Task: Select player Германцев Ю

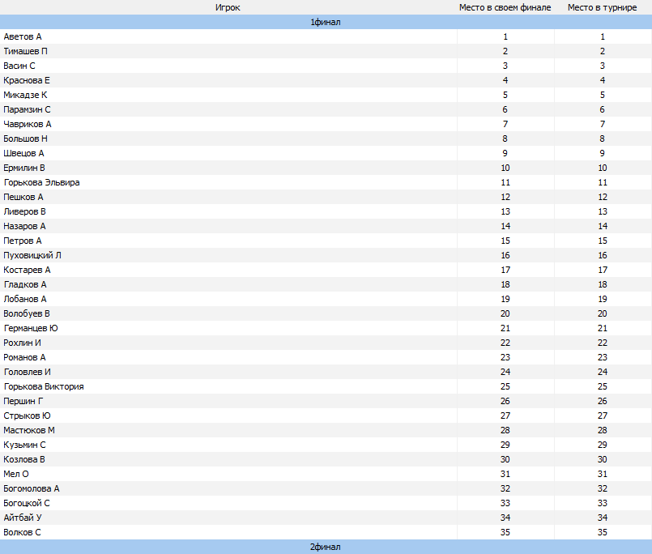Action: click(x=31, y=328)
